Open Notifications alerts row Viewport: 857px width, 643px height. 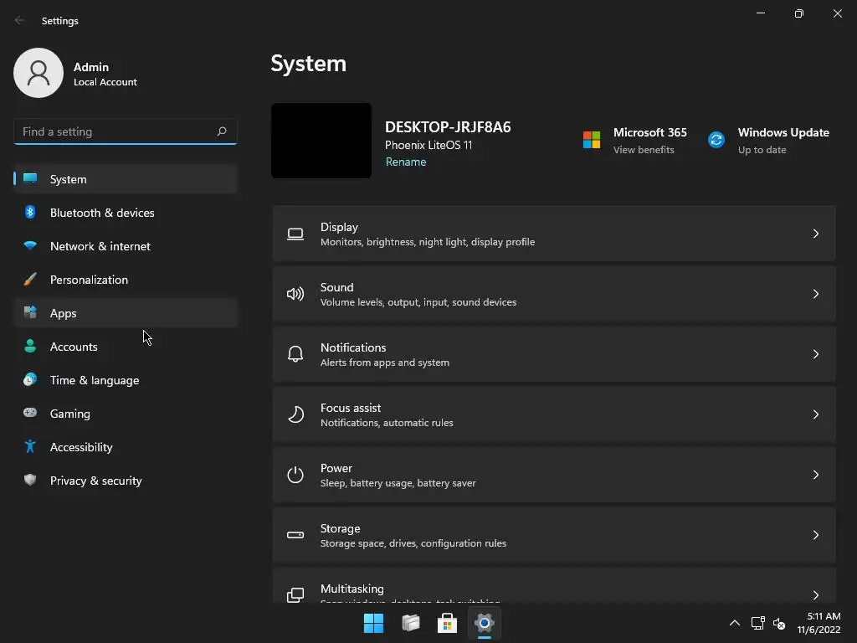coord(554,354)
